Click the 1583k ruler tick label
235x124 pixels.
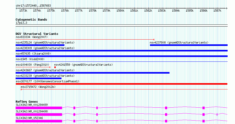pyautogui.click(x=162, y=11)
